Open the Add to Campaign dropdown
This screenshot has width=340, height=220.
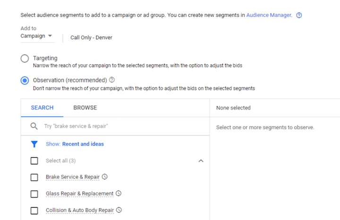(x=36, y=36)
